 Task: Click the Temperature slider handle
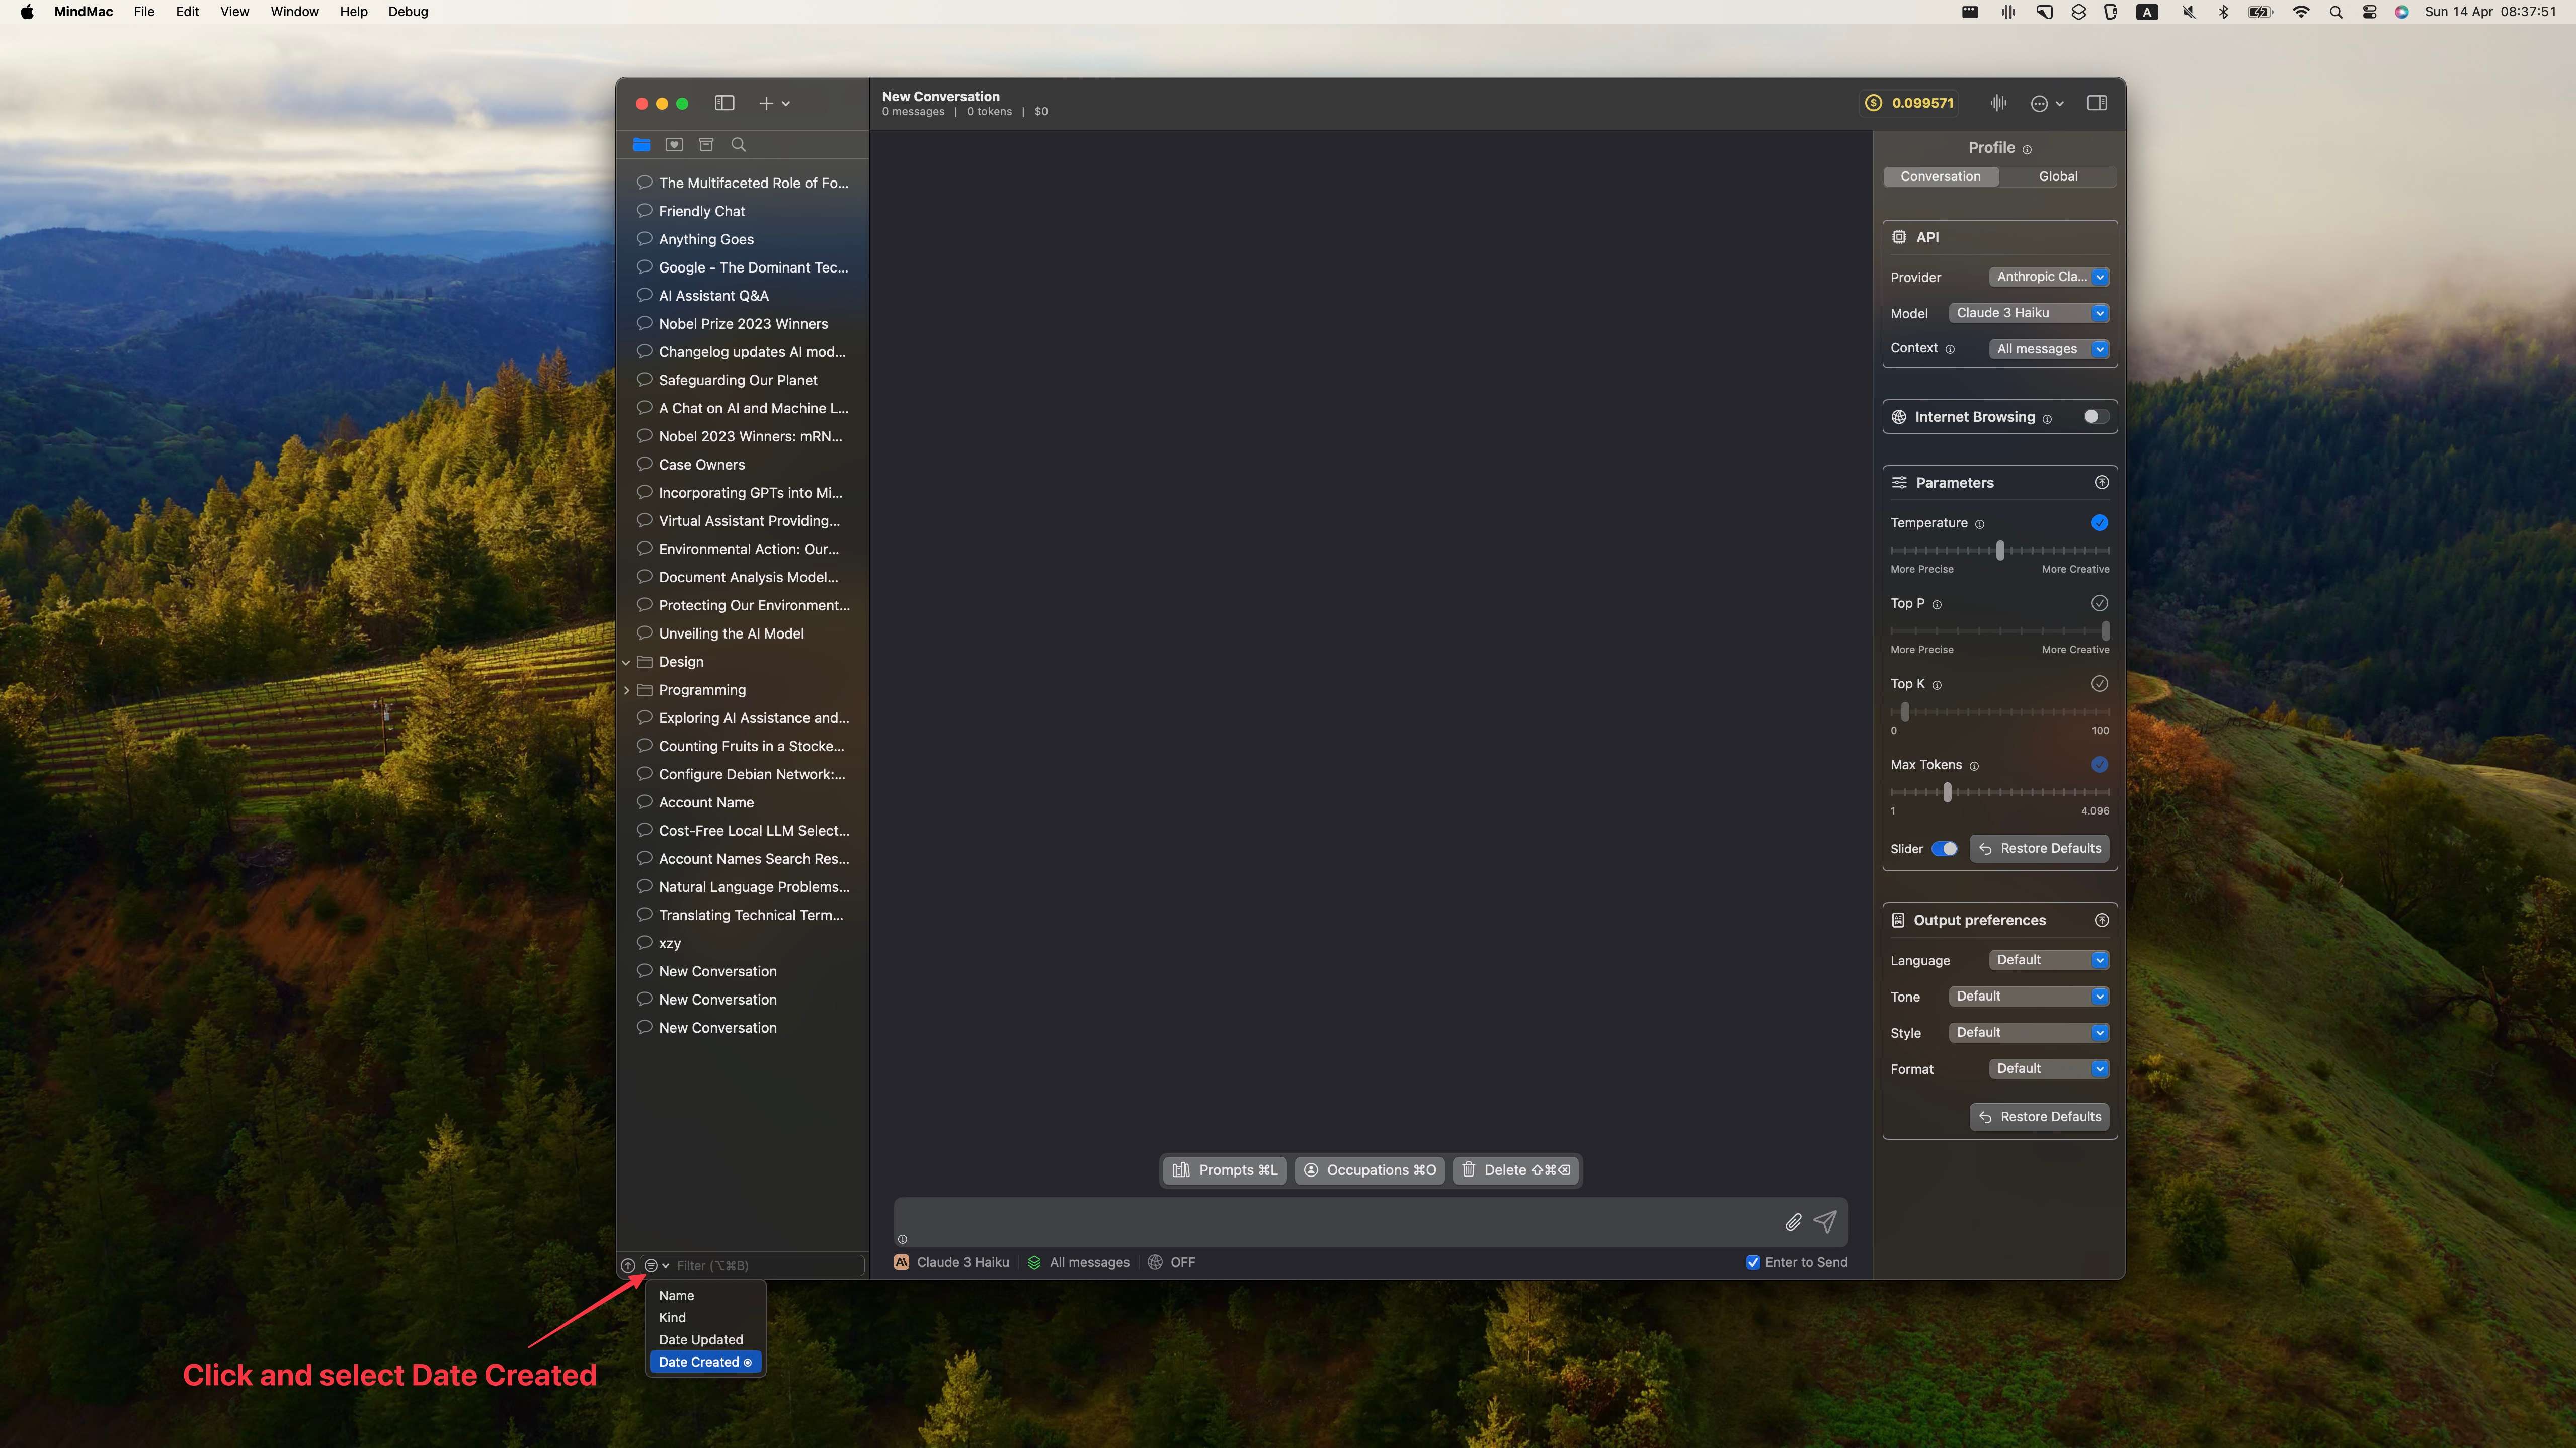click(x=2000, y=551)
